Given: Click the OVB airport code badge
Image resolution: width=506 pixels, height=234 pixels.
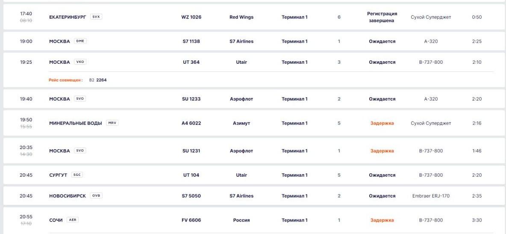Looking at the screenshot, I should (96, 196).
